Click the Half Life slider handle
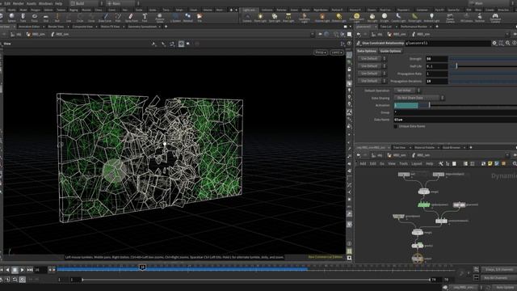517x291 pixels. point(456,66)
